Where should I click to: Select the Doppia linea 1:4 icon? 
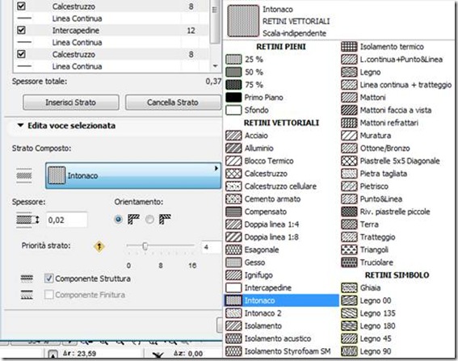click(x=233, y=225)
